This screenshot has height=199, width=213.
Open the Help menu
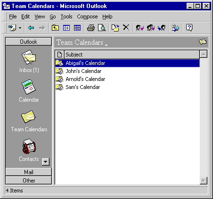click(x=107, y=16)
